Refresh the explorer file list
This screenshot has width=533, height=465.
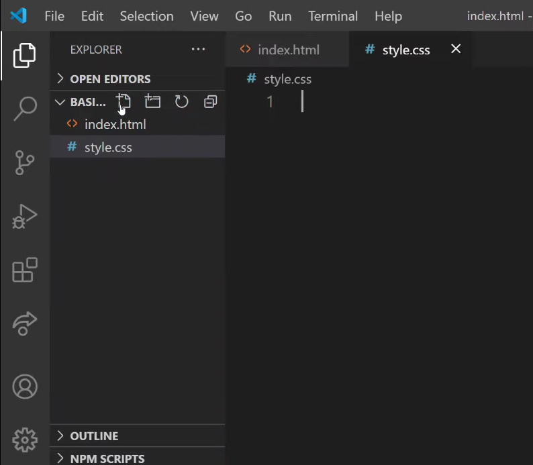pos(181,101)
